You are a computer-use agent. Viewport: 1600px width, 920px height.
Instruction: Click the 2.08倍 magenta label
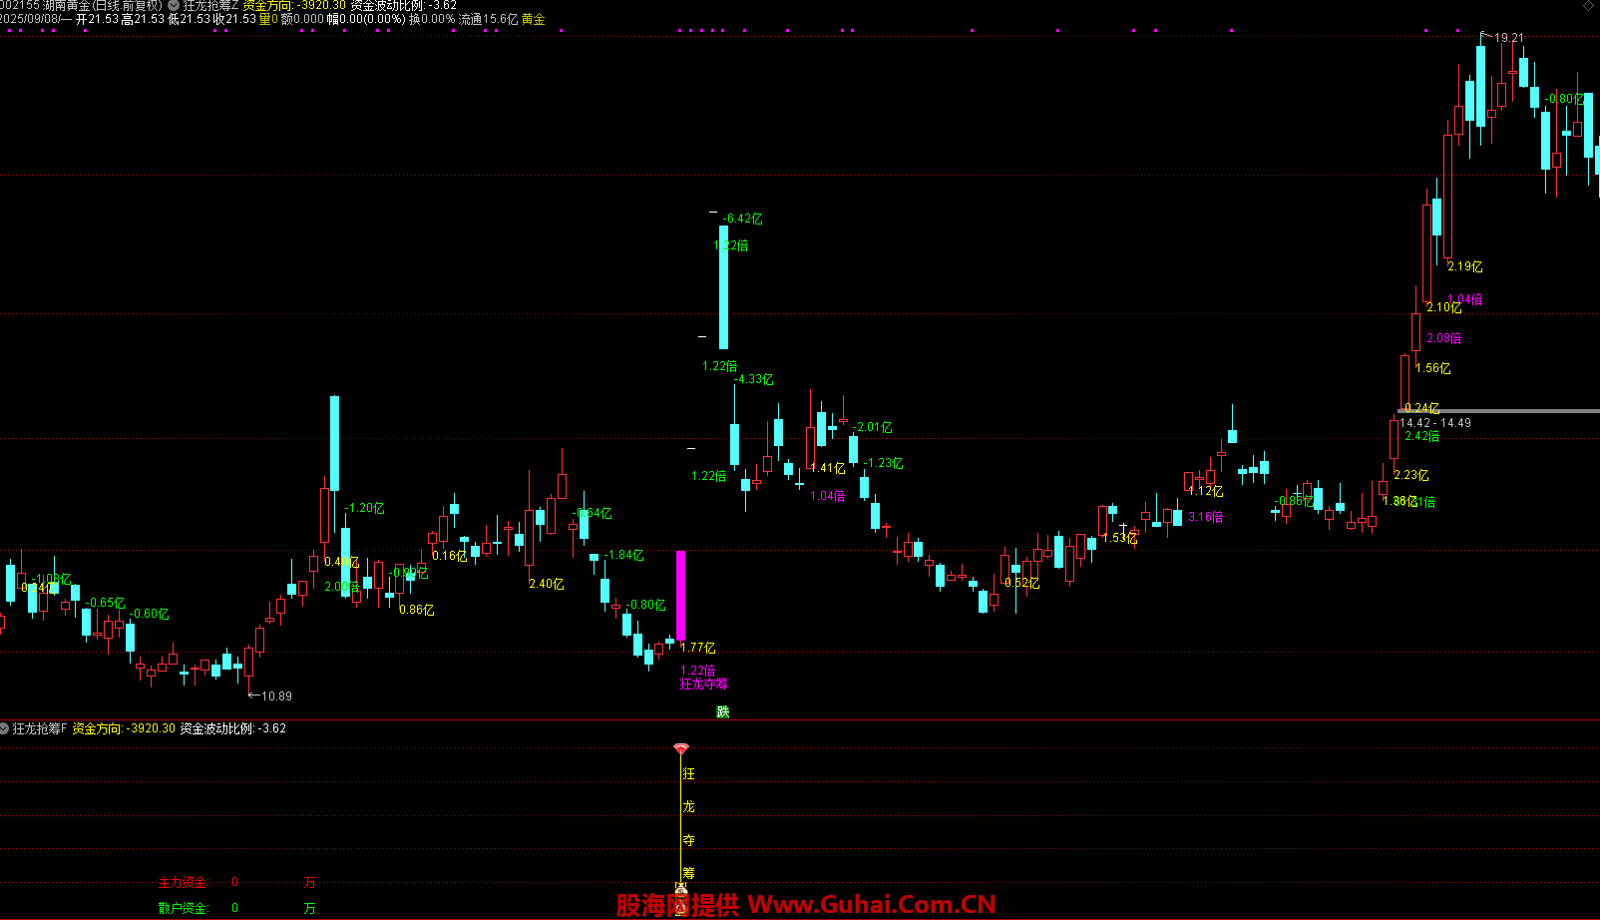1444,338
